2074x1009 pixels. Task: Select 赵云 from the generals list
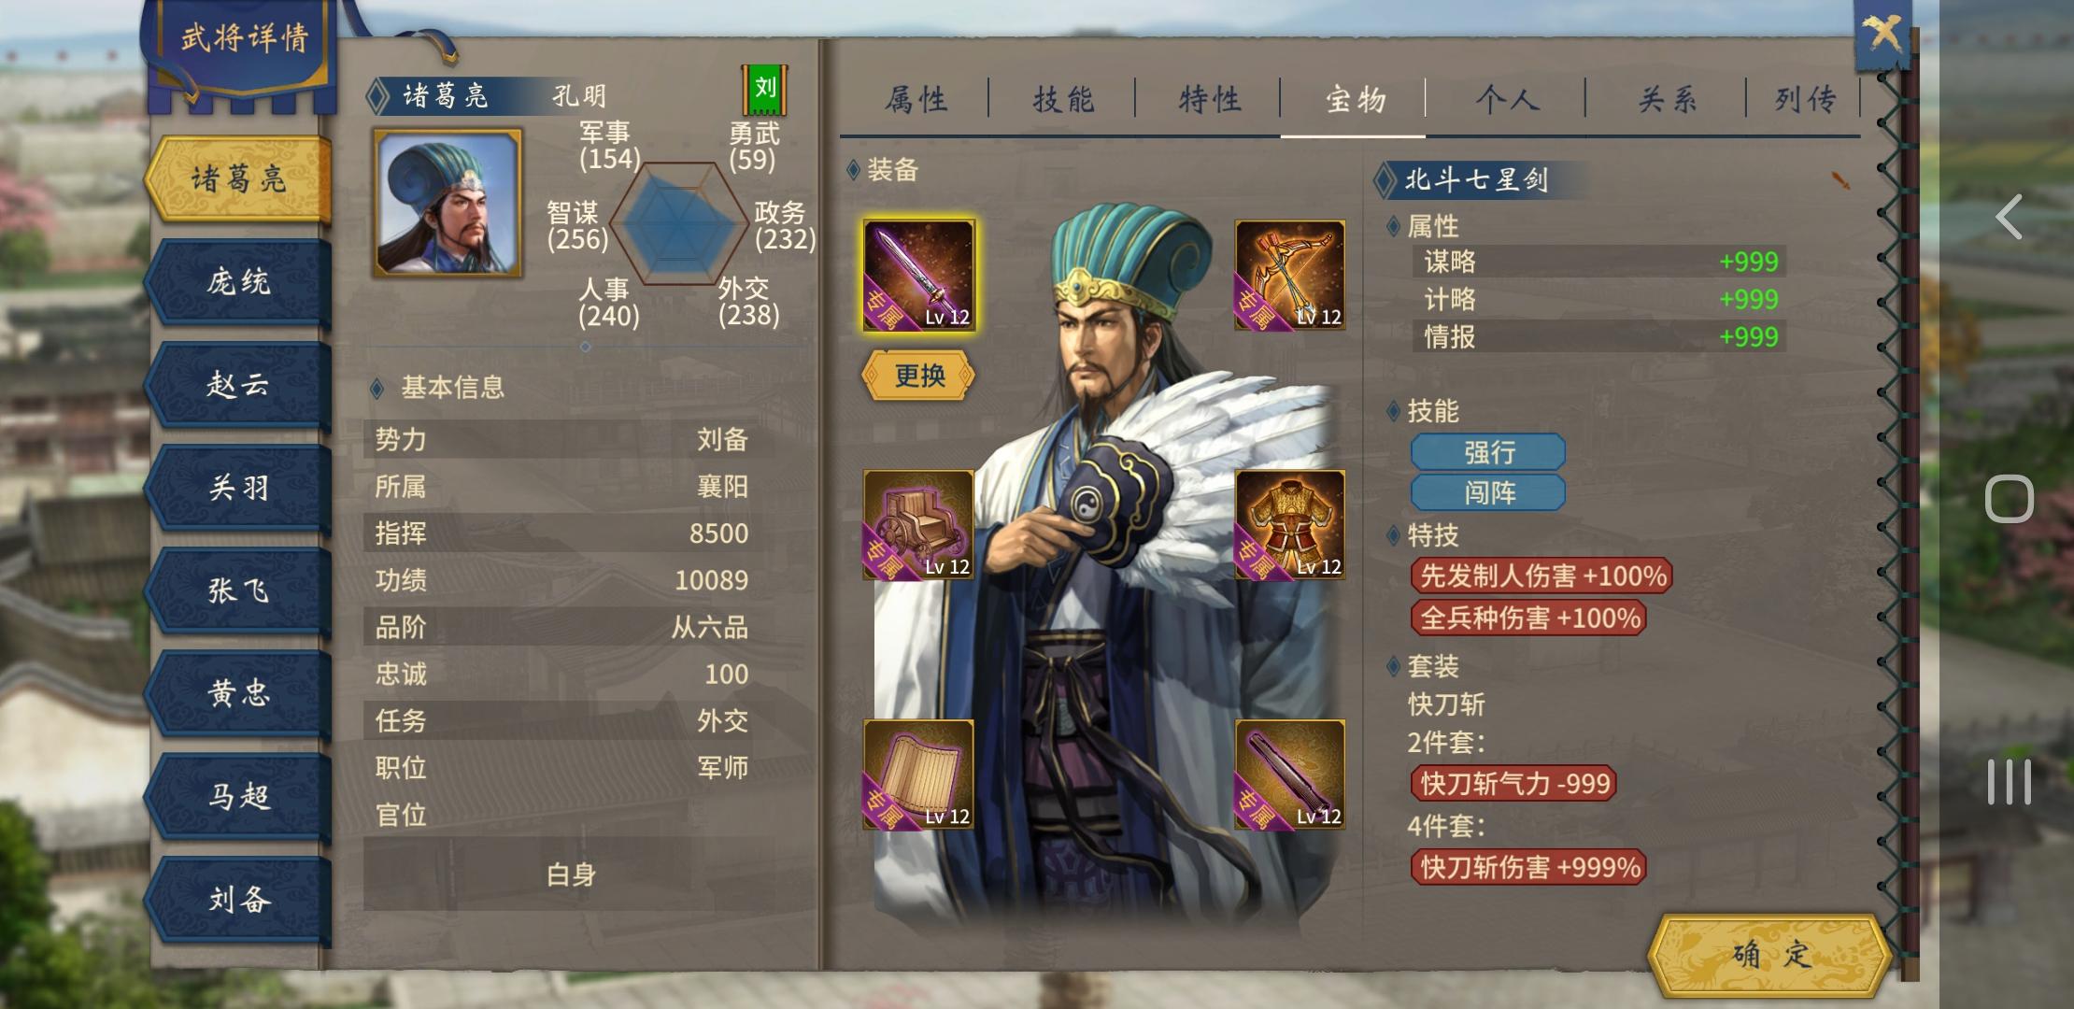coord(239,384)
